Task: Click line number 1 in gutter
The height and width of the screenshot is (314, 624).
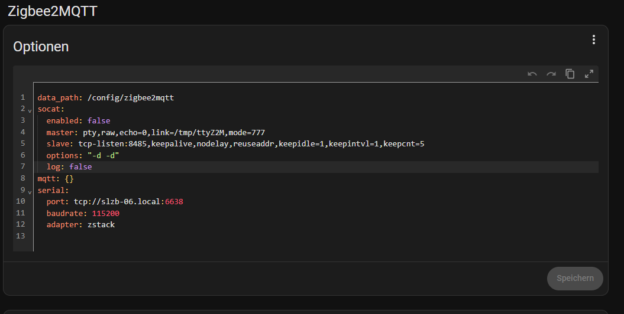Action: pyautogui.click(x=22, y=97)
